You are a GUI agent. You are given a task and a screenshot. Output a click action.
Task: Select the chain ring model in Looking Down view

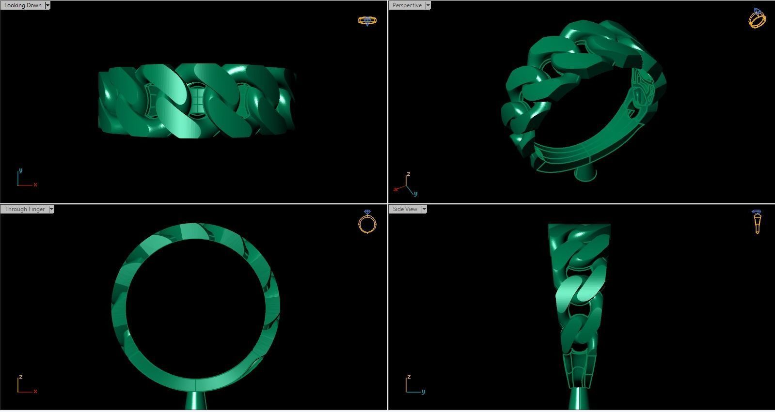click(197, 100)
